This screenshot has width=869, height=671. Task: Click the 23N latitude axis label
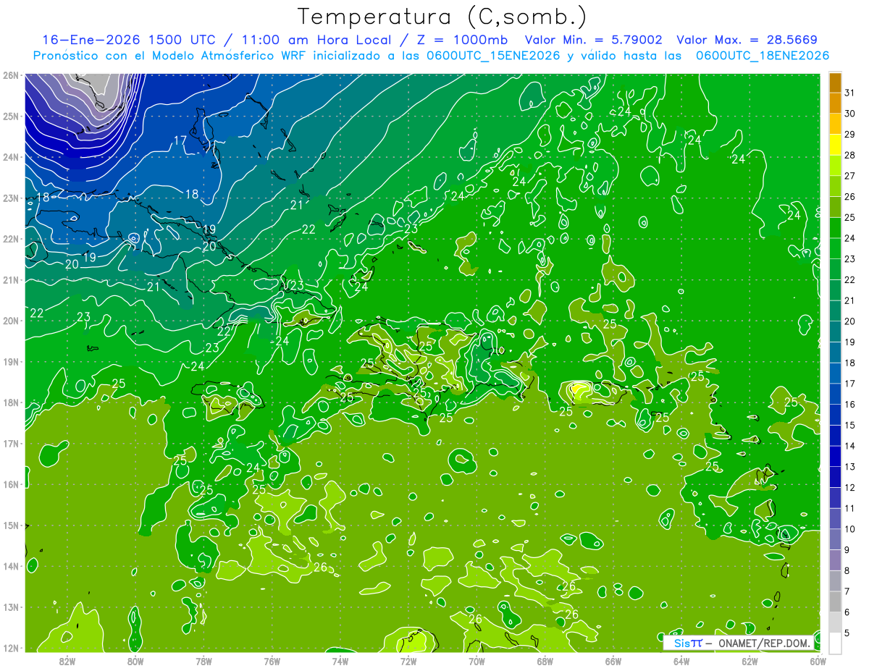pos(10,198)
